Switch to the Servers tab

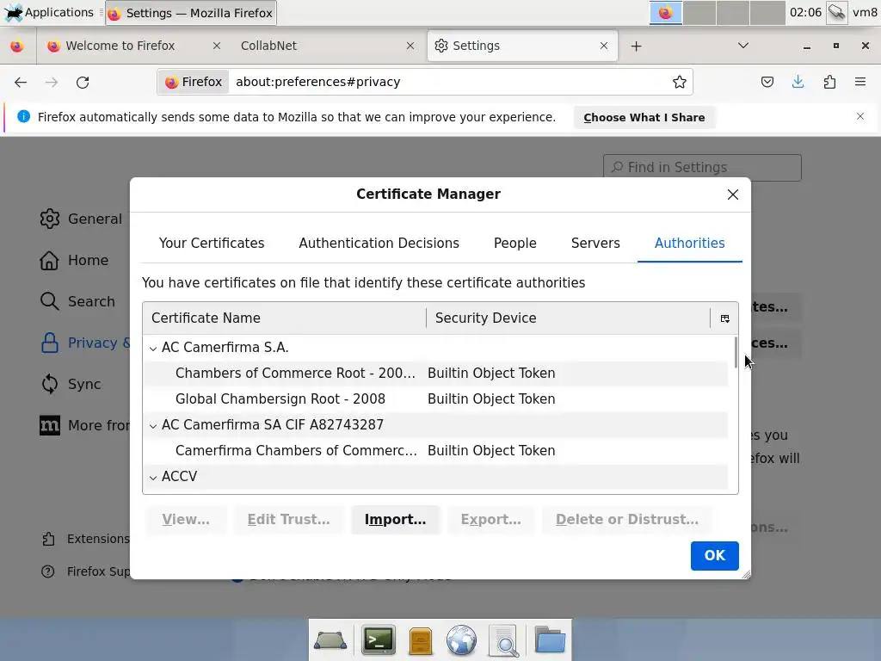595,244
